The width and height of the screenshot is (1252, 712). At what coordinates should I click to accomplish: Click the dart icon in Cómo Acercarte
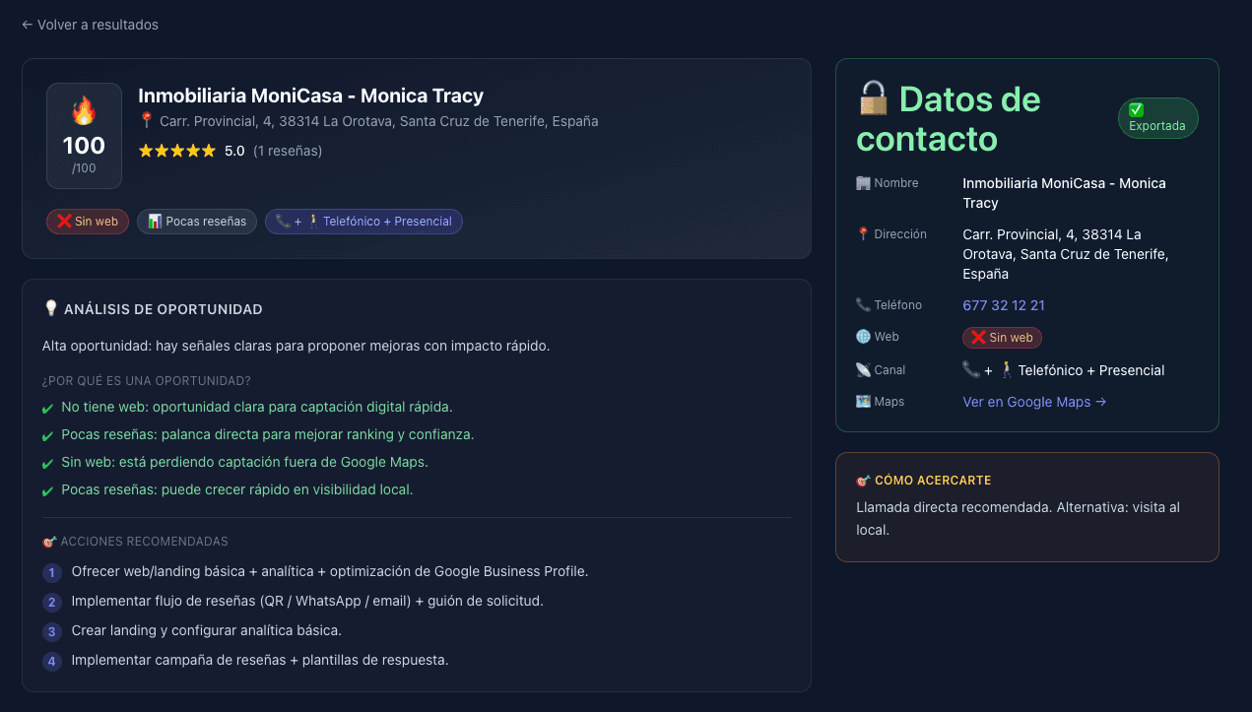point(863,481)
